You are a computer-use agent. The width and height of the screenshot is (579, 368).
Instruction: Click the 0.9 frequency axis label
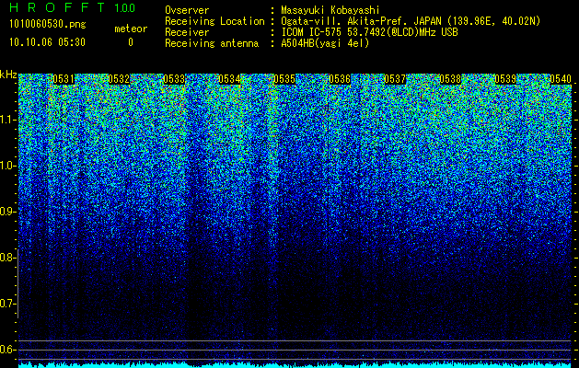tap(7, 212)
